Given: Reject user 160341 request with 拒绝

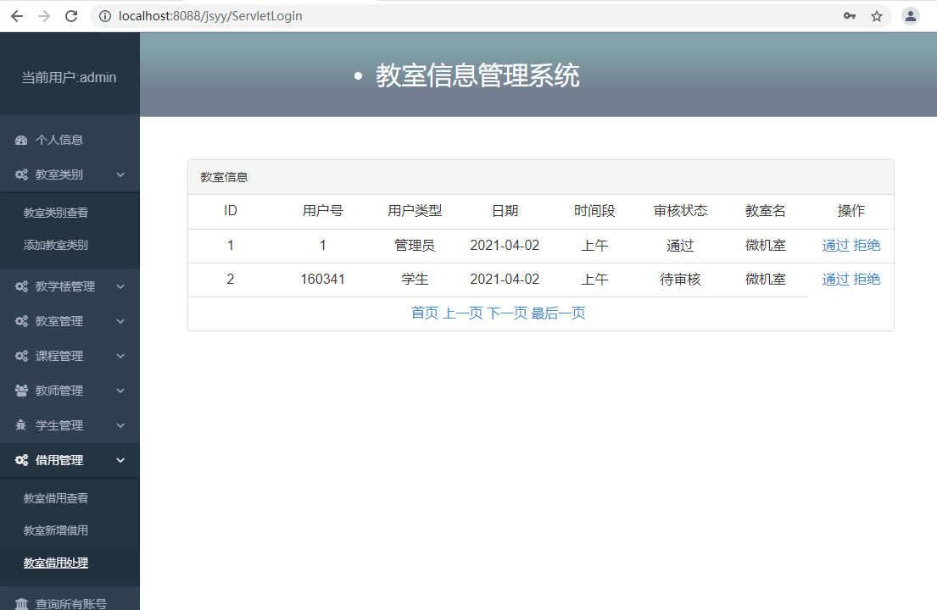Looking at the screenshot, I should [867, 280].
